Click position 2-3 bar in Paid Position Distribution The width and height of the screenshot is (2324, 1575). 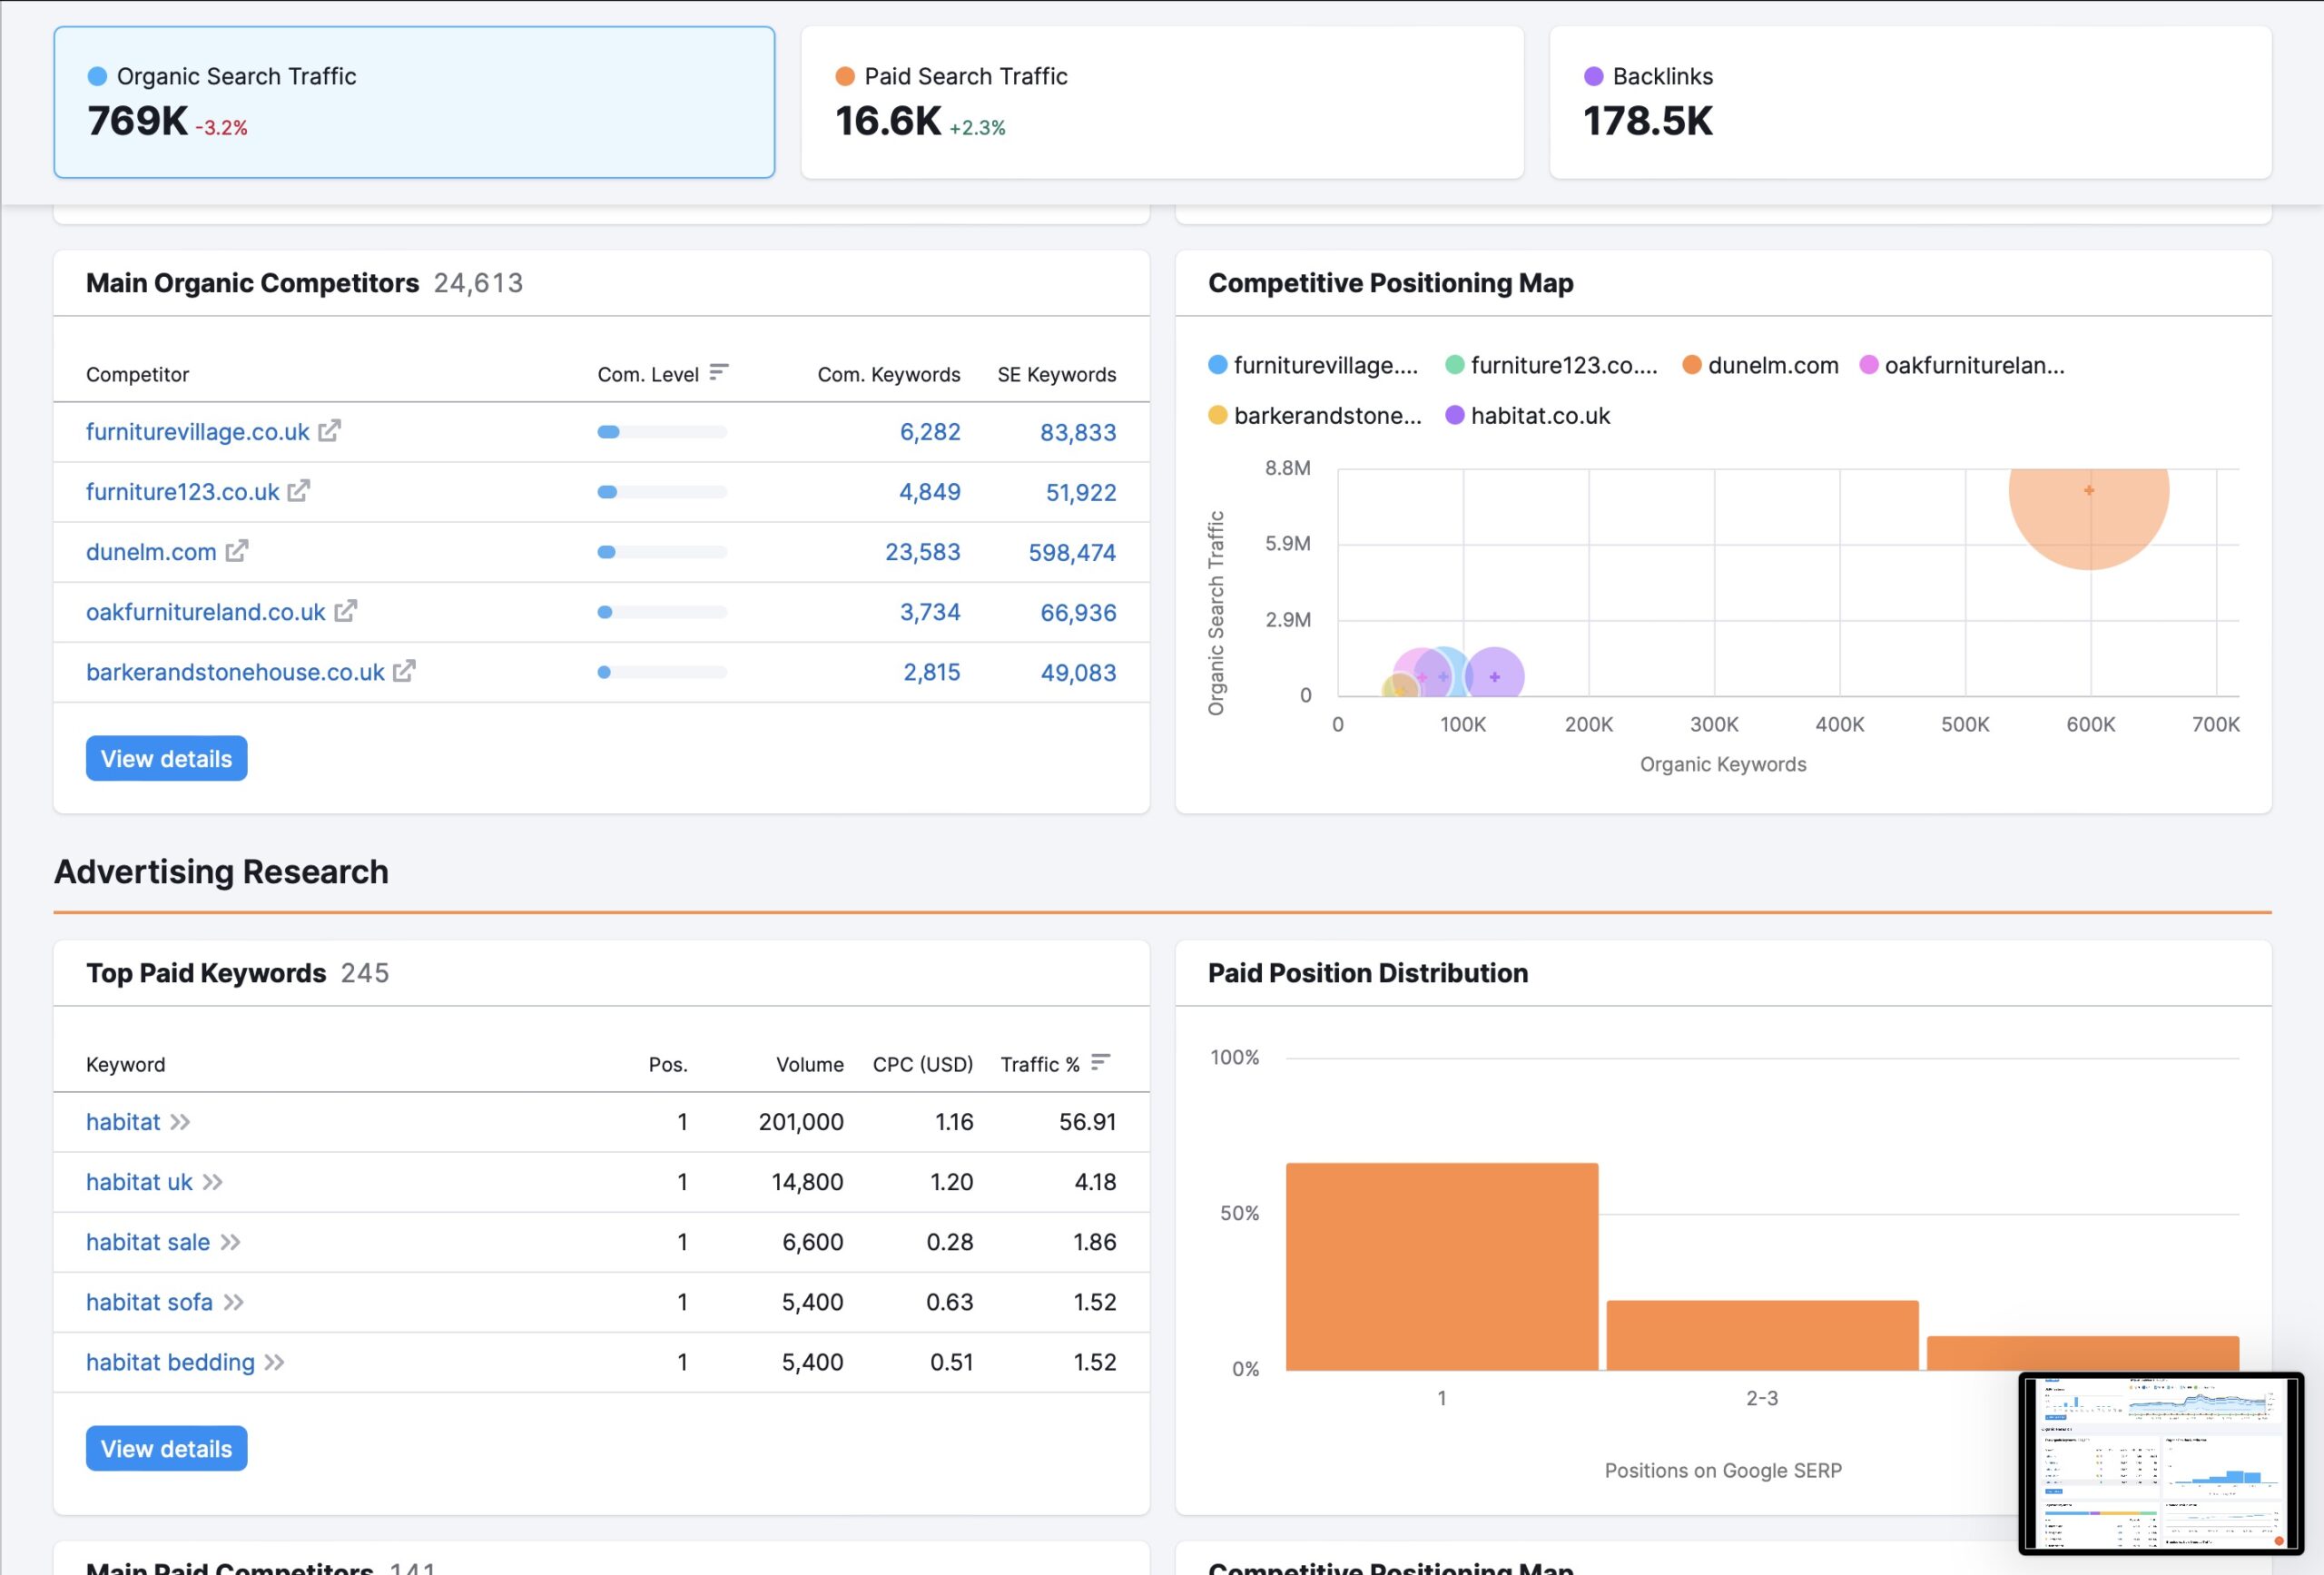tap(1762, 1335)
